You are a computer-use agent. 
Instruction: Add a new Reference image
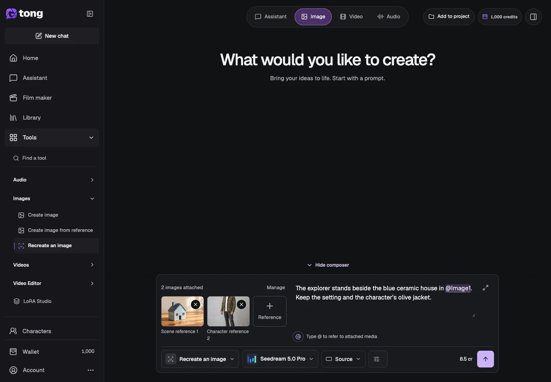click(270, 311)
